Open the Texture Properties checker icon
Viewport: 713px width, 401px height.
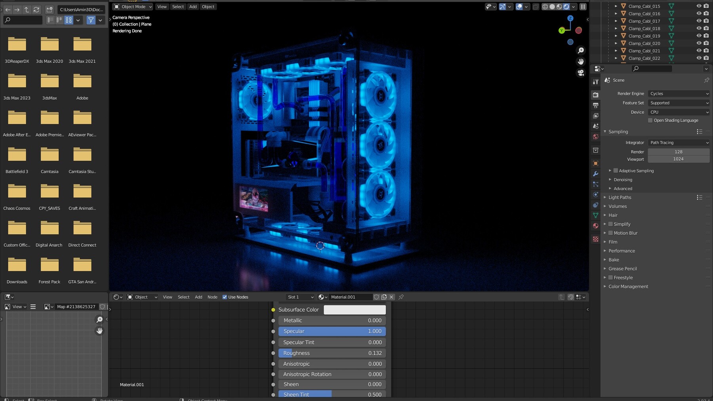pos(595,239)
